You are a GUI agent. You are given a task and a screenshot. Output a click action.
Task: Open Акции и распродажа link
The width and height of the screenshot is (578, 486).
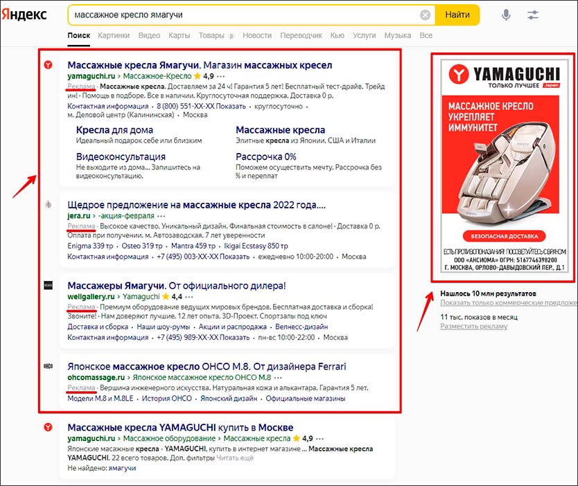233,327
